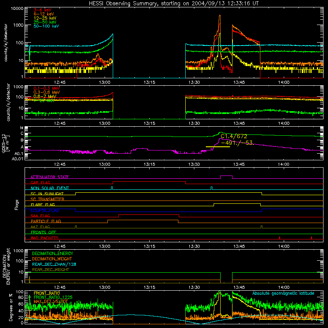
Task: Select the PARTICLE_FLAG label
Action: tap(46, 221)
